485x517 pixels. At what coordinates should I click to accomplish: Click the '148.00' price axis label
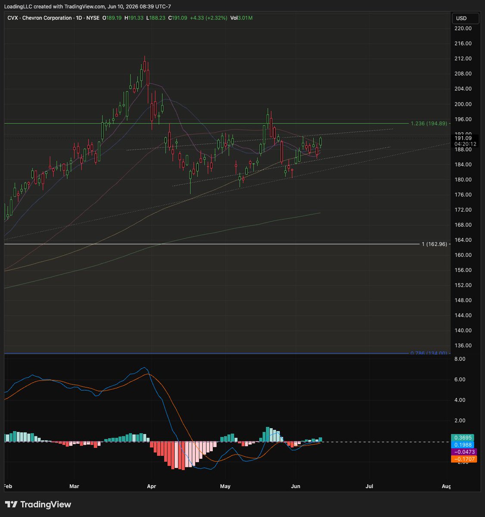tap(463, 300)
